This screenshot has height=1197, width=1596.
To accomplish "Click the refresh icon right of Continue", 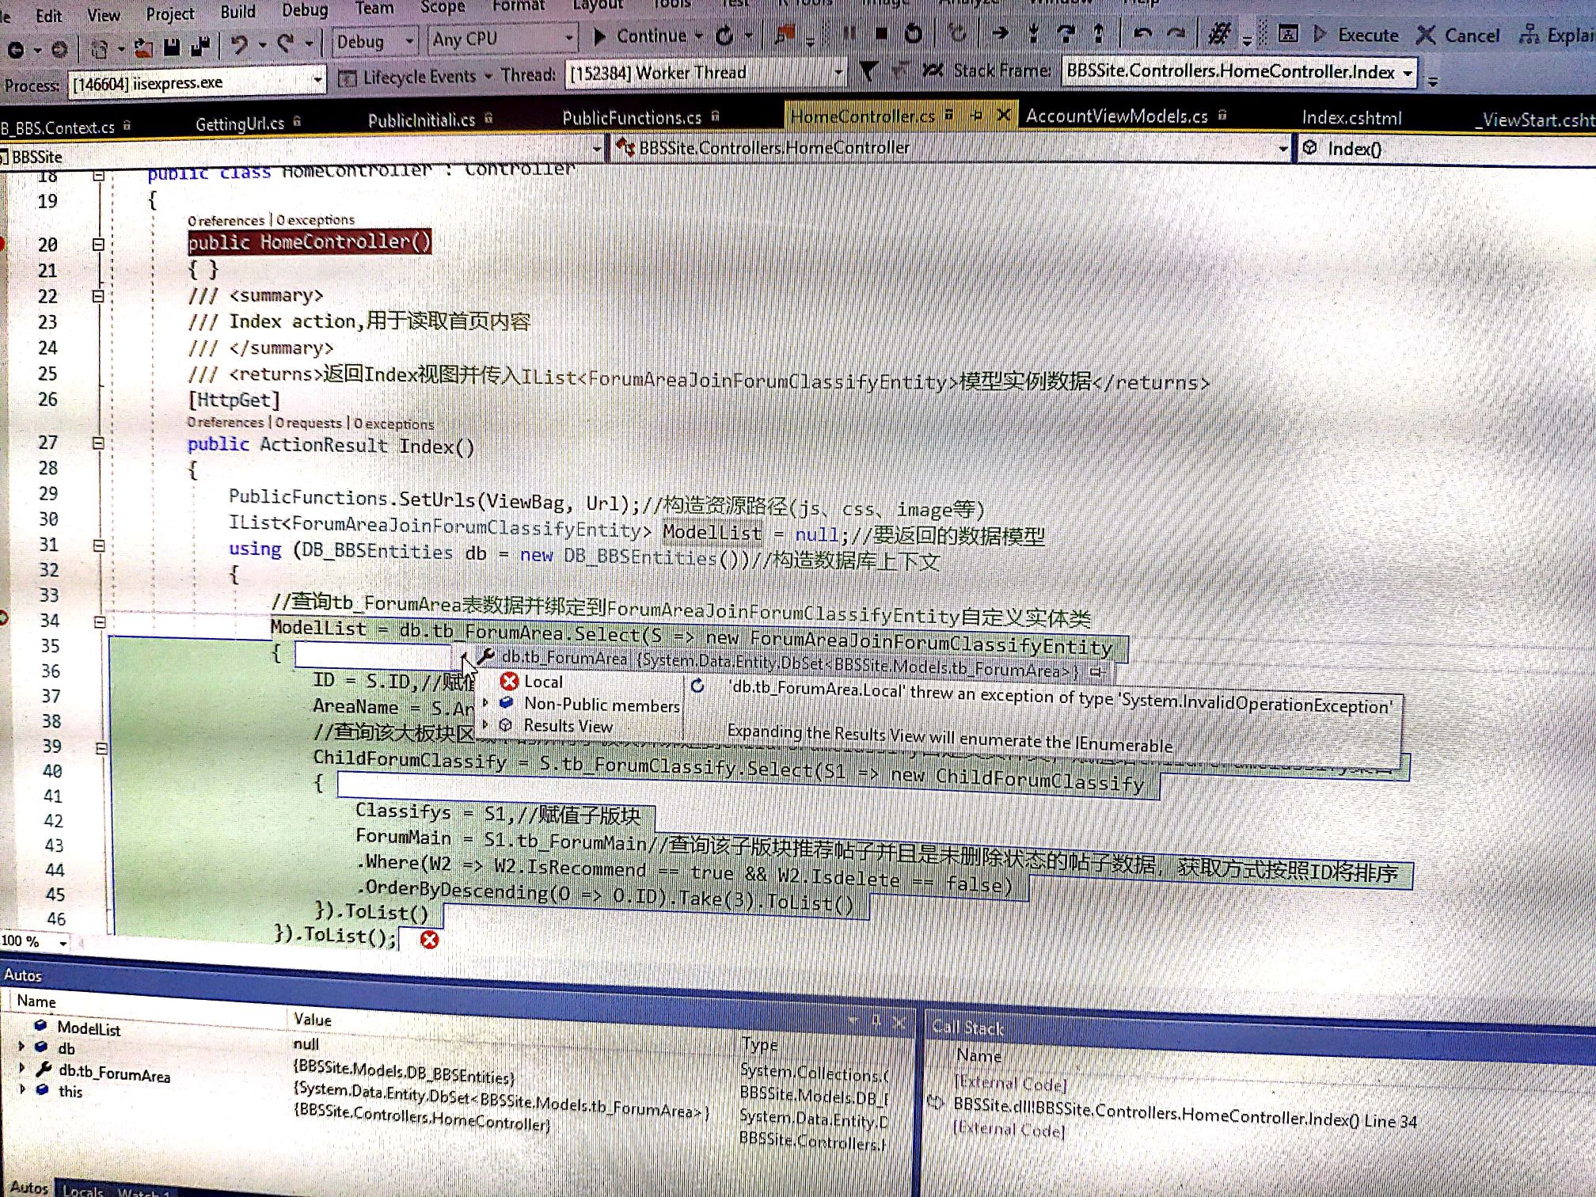I will click(724, 36).
